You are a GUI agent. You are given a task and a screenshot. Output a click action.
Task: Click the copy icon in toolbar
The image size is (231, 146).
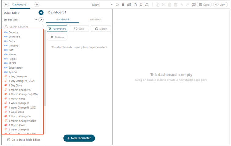click(158, 5)
